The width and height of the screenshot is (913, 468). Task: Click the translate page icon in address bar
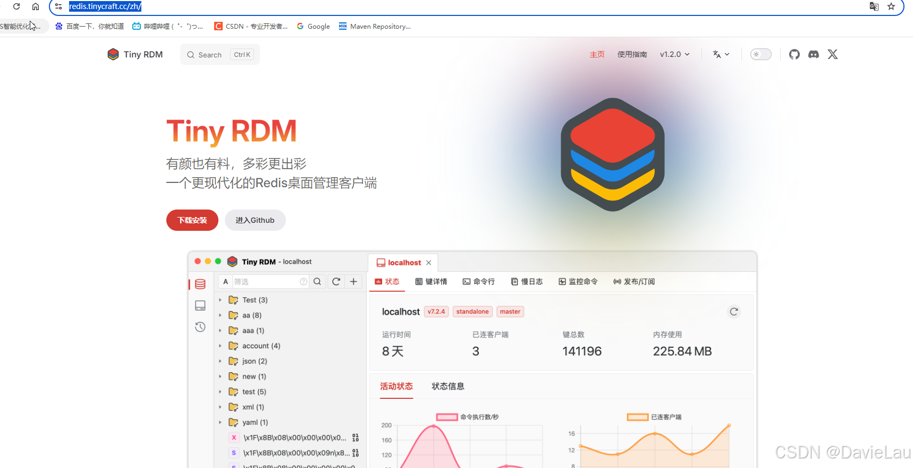coord(874,6)
